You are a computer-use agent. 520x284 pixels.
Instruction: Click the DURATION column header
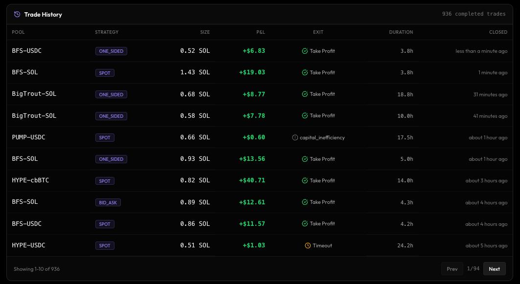401,32
